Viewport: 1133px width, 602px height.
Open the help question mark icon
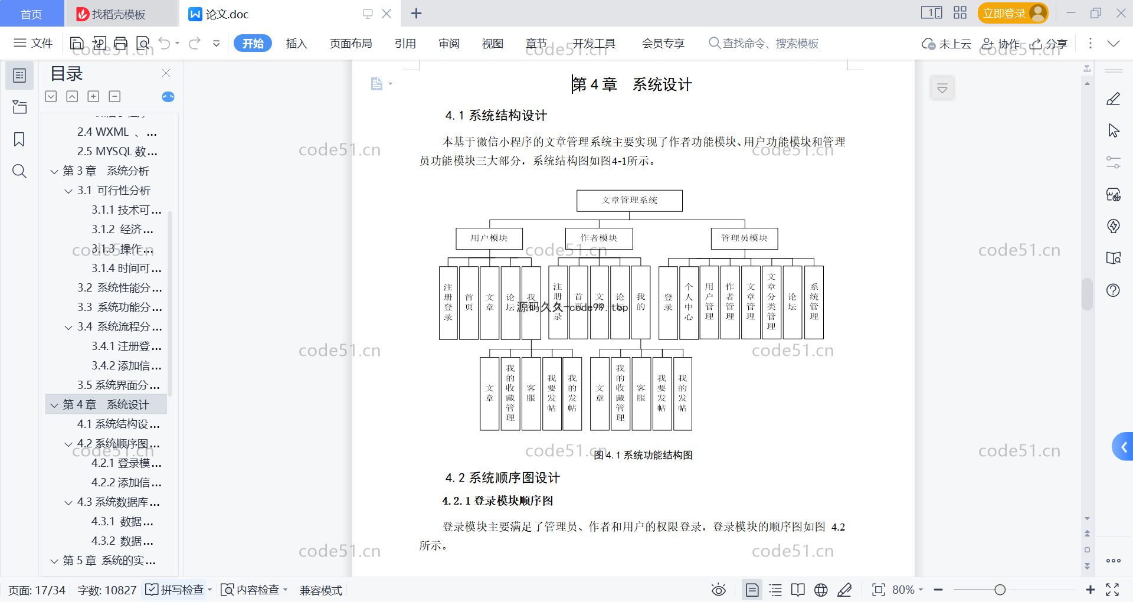1114,290
